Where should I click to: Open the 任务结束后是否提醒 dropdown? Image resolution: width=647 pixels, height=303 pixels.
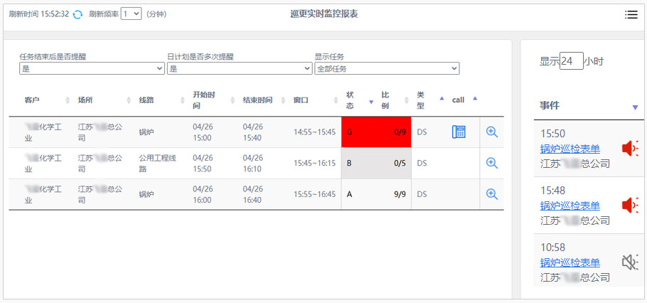point(92,69)
